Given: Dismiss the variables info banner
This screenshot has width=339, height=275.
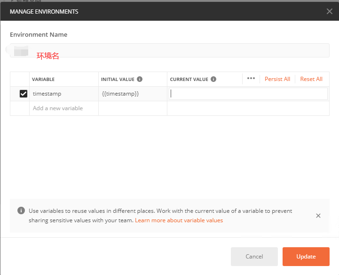Looking at the screenshot, I should [x=318, y=216].
